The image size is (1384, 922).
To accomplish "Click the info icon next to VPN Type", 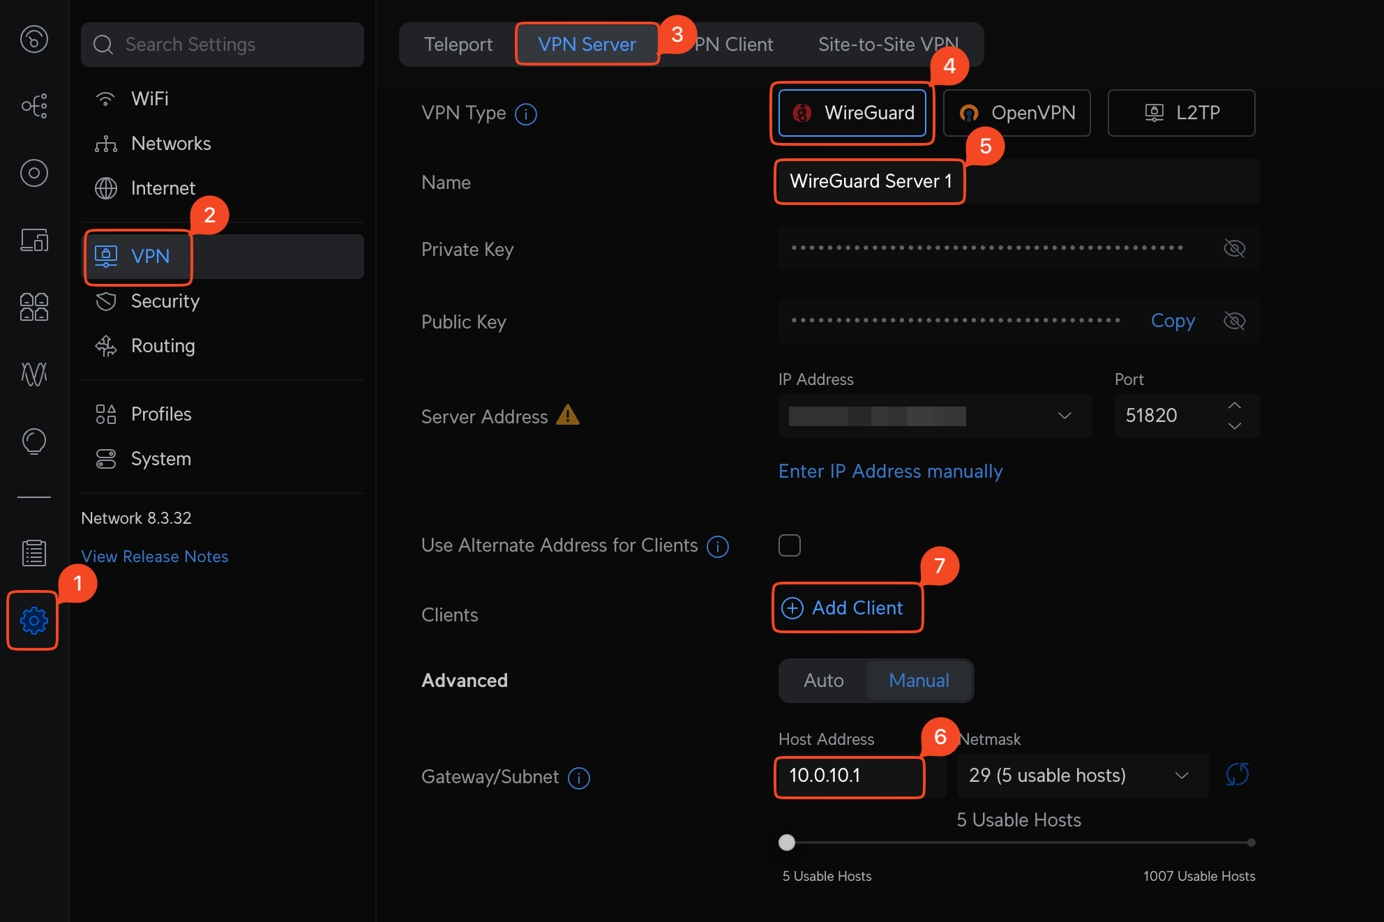I will [526, 114].
